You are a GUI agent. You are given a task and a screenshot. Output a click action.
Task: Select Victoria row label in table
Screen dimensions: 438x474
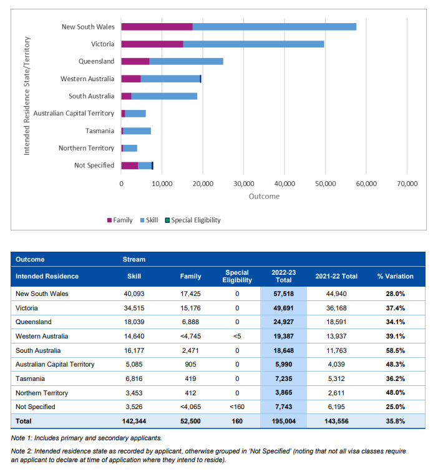point(27,309)
